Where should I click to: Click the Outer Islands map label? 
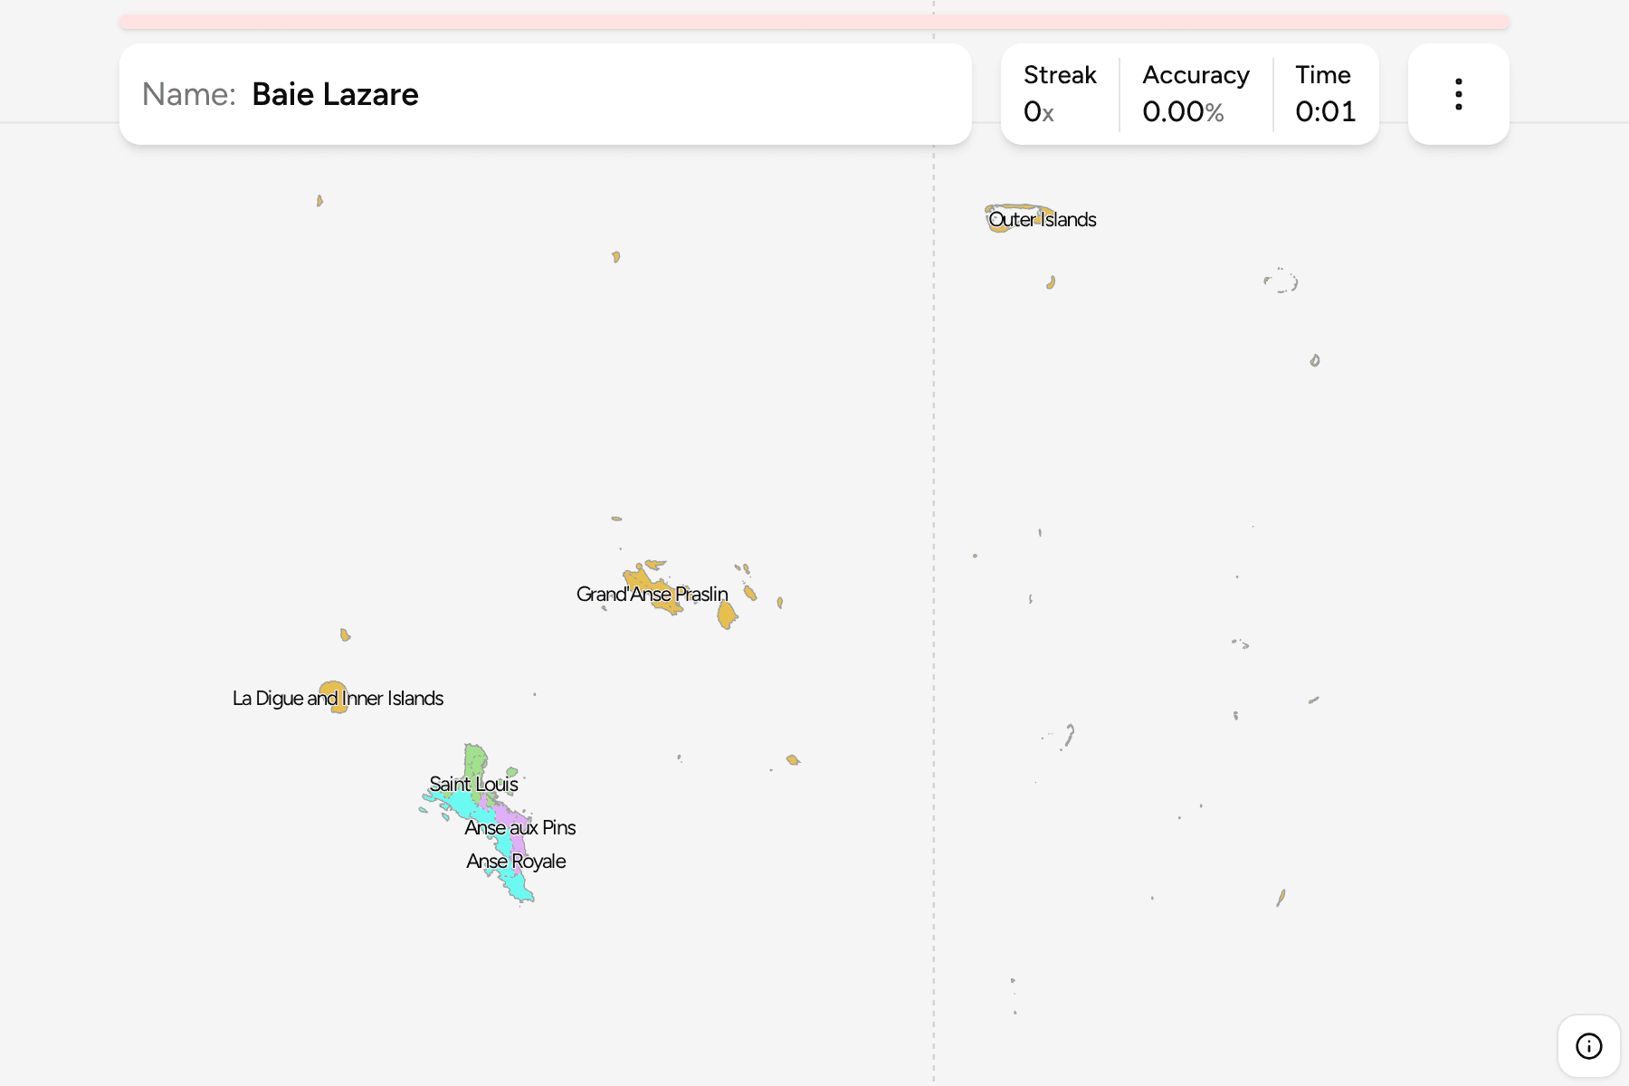(x=1042, y=220)
